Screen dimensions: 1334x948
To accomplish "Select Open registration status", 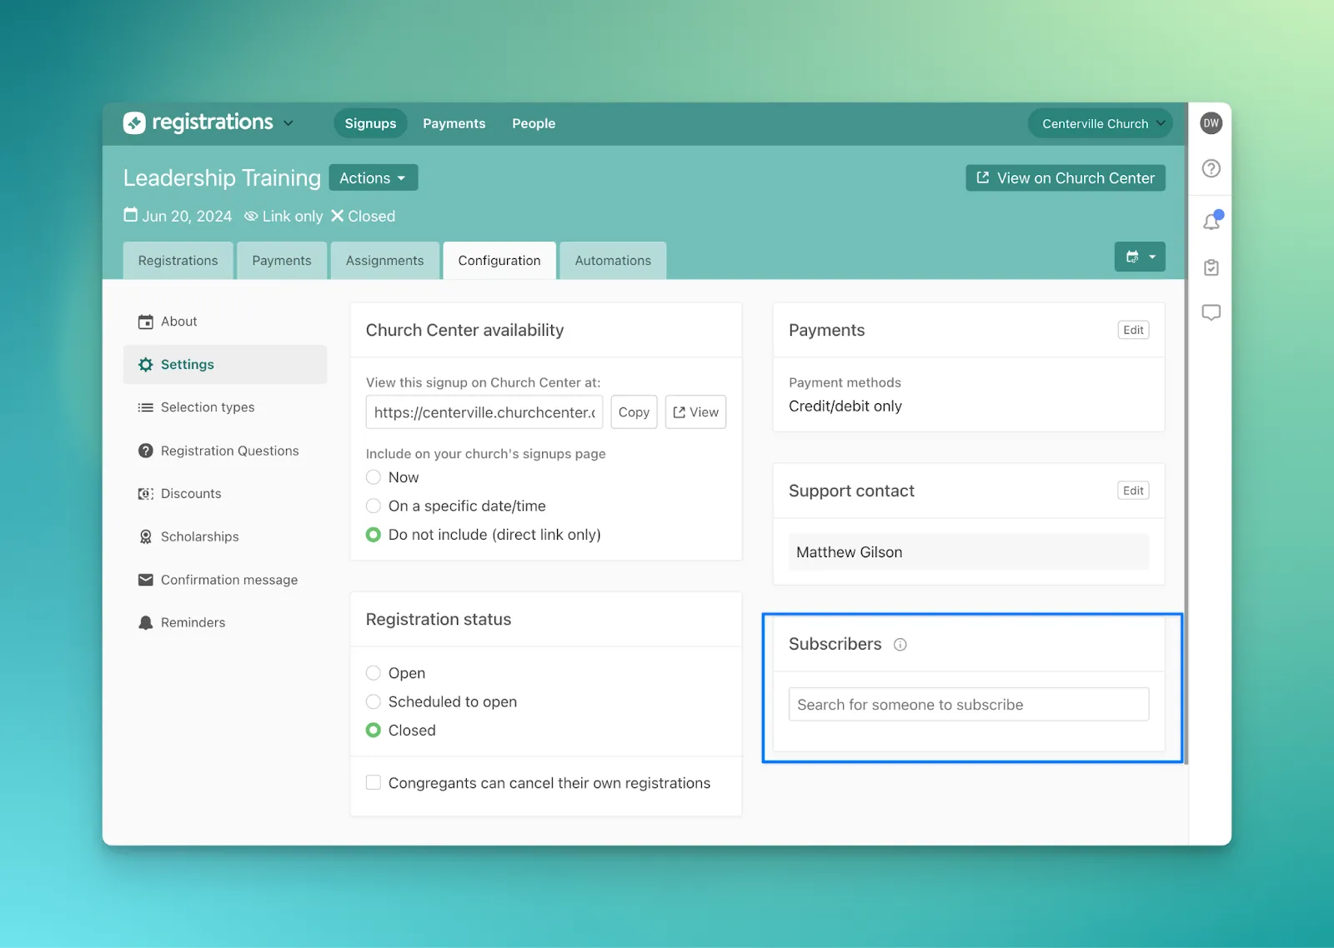I will pyautogui.click(x=374, y=673).
